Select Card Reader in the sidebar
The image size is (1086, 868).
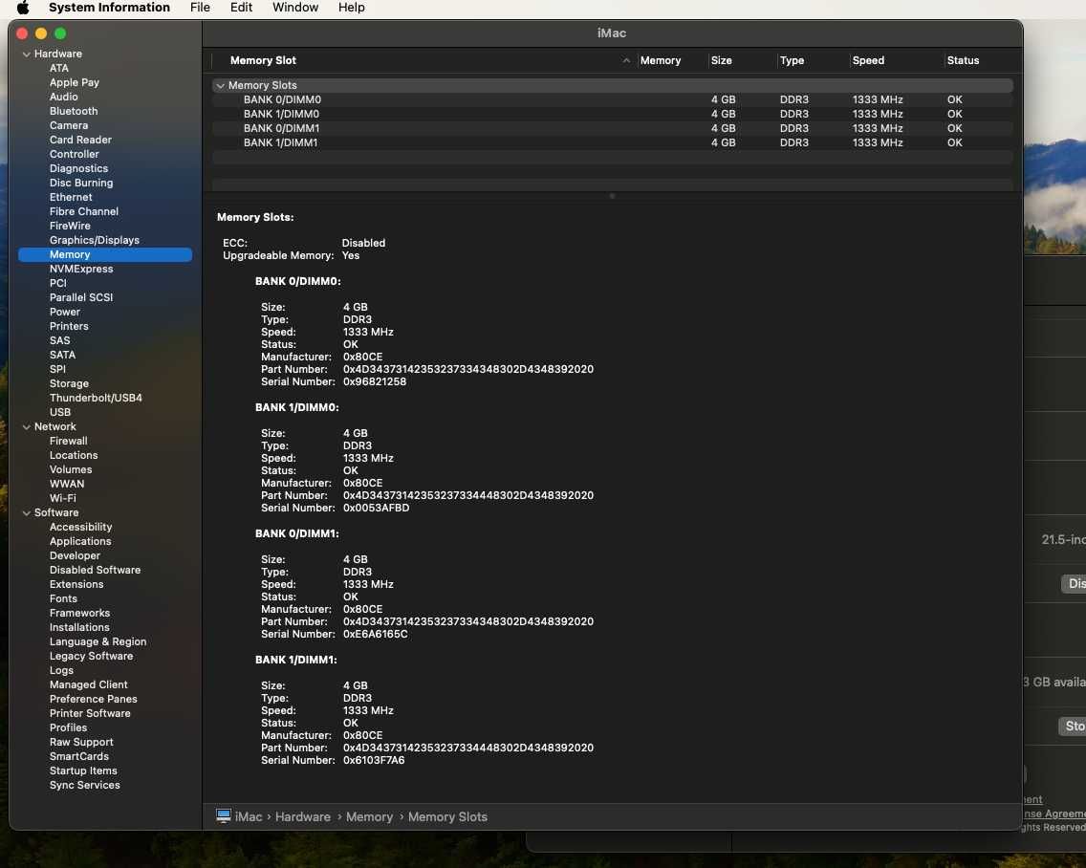pyautogui.click(x=80, y=140)
